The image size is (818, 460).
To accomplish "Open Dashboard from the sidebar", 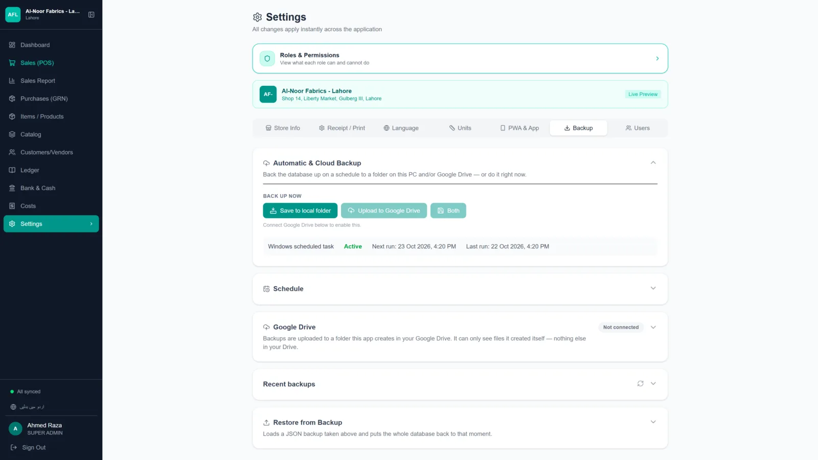I will pyautogui.click(x=51, y=45).
